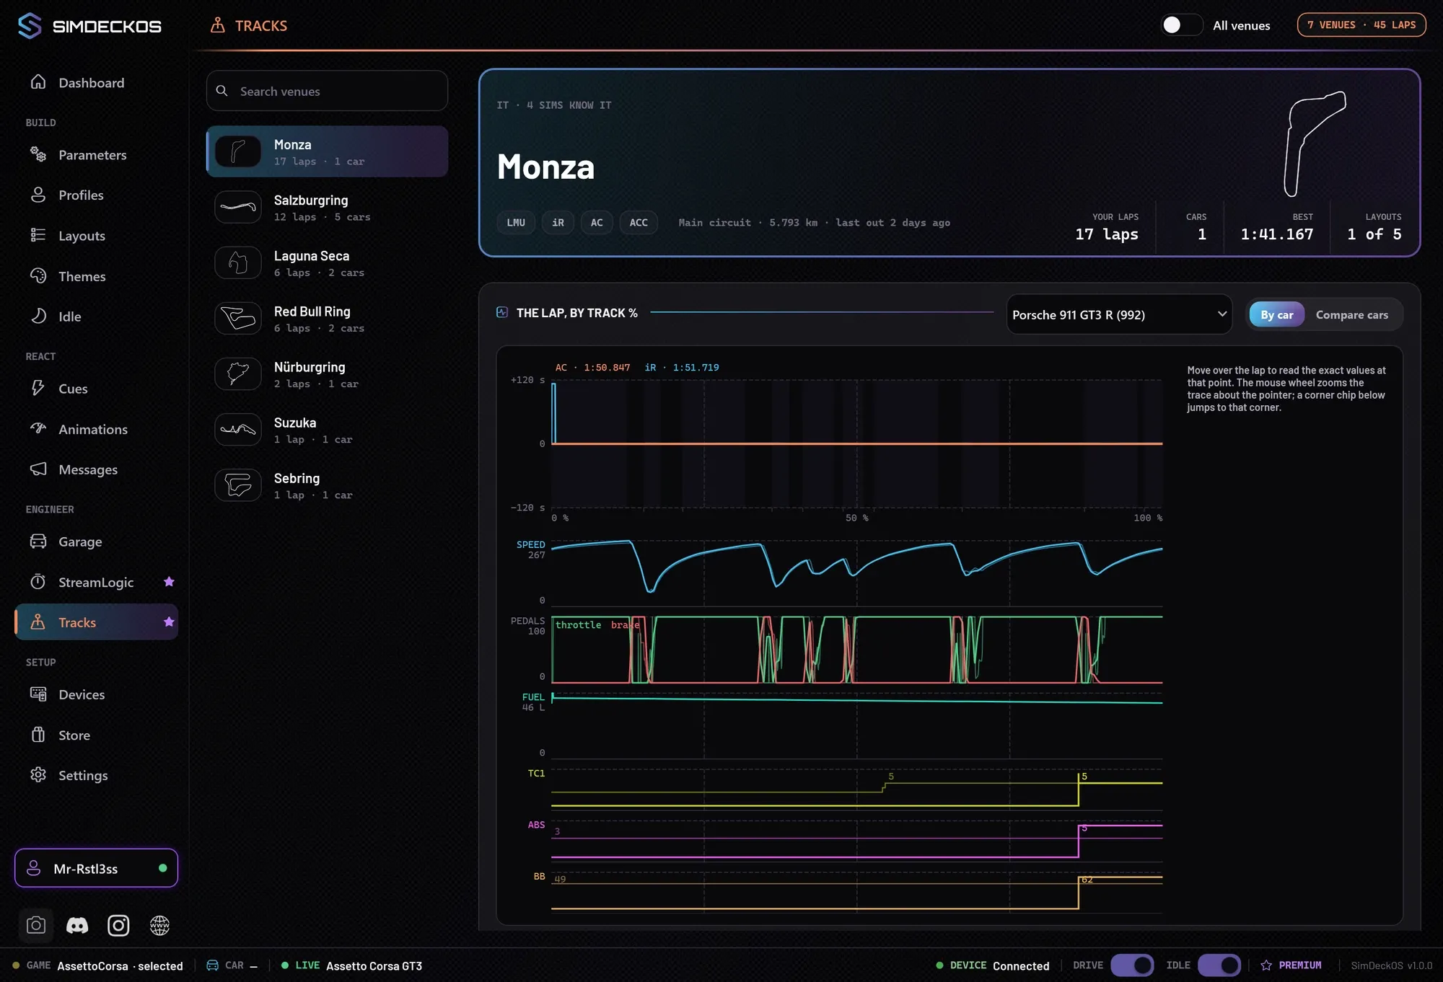Viewport: 1443px width, 982px height.
Task: Click the Red Bull Ring outline icon
Action: point(238,318)
